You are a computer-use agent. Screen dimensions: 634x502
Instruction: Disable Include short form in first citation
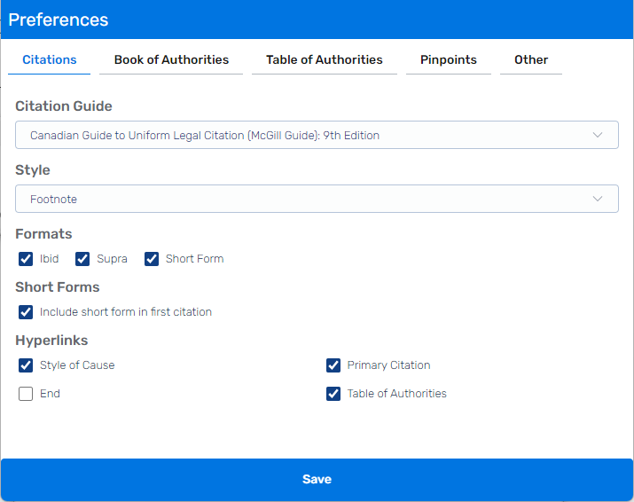(26, 312)
